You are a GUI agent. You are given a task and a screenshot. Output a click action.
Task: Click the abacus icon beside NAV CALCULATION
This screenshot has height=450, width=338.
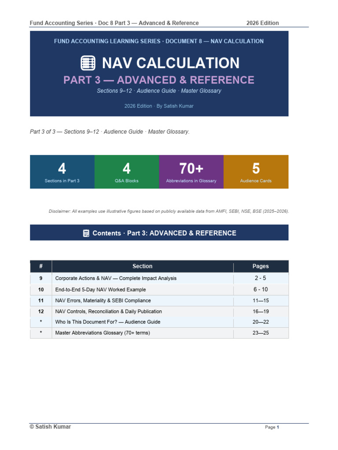pyautogui.click(x=88, y=63)
